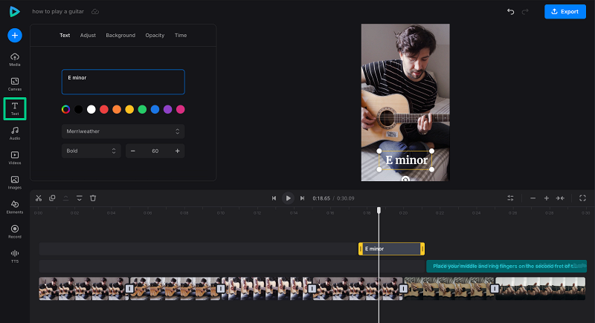Open timeline settings sliders icon
Screen dimensions: 595x323
click(510, 198)
